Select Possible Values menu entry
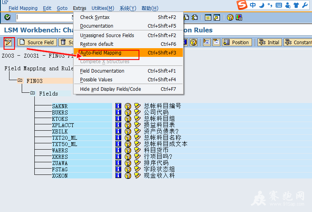This screenshot has height=212, width=312. (128, 80)
